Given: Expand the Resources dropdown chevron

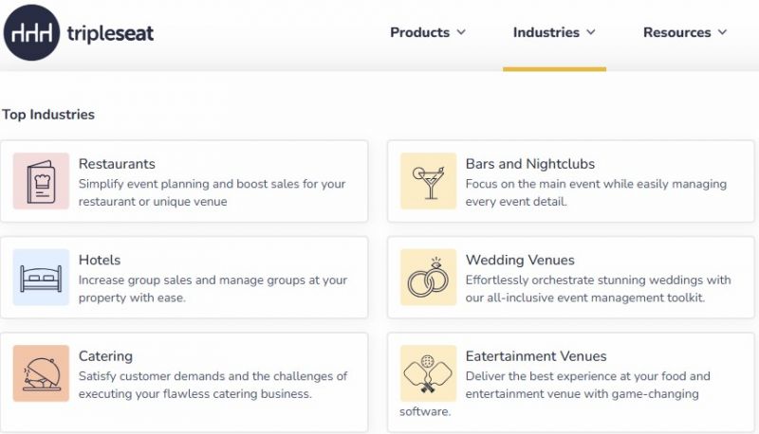Looking at the screenshot, I should tap(723, 32).
